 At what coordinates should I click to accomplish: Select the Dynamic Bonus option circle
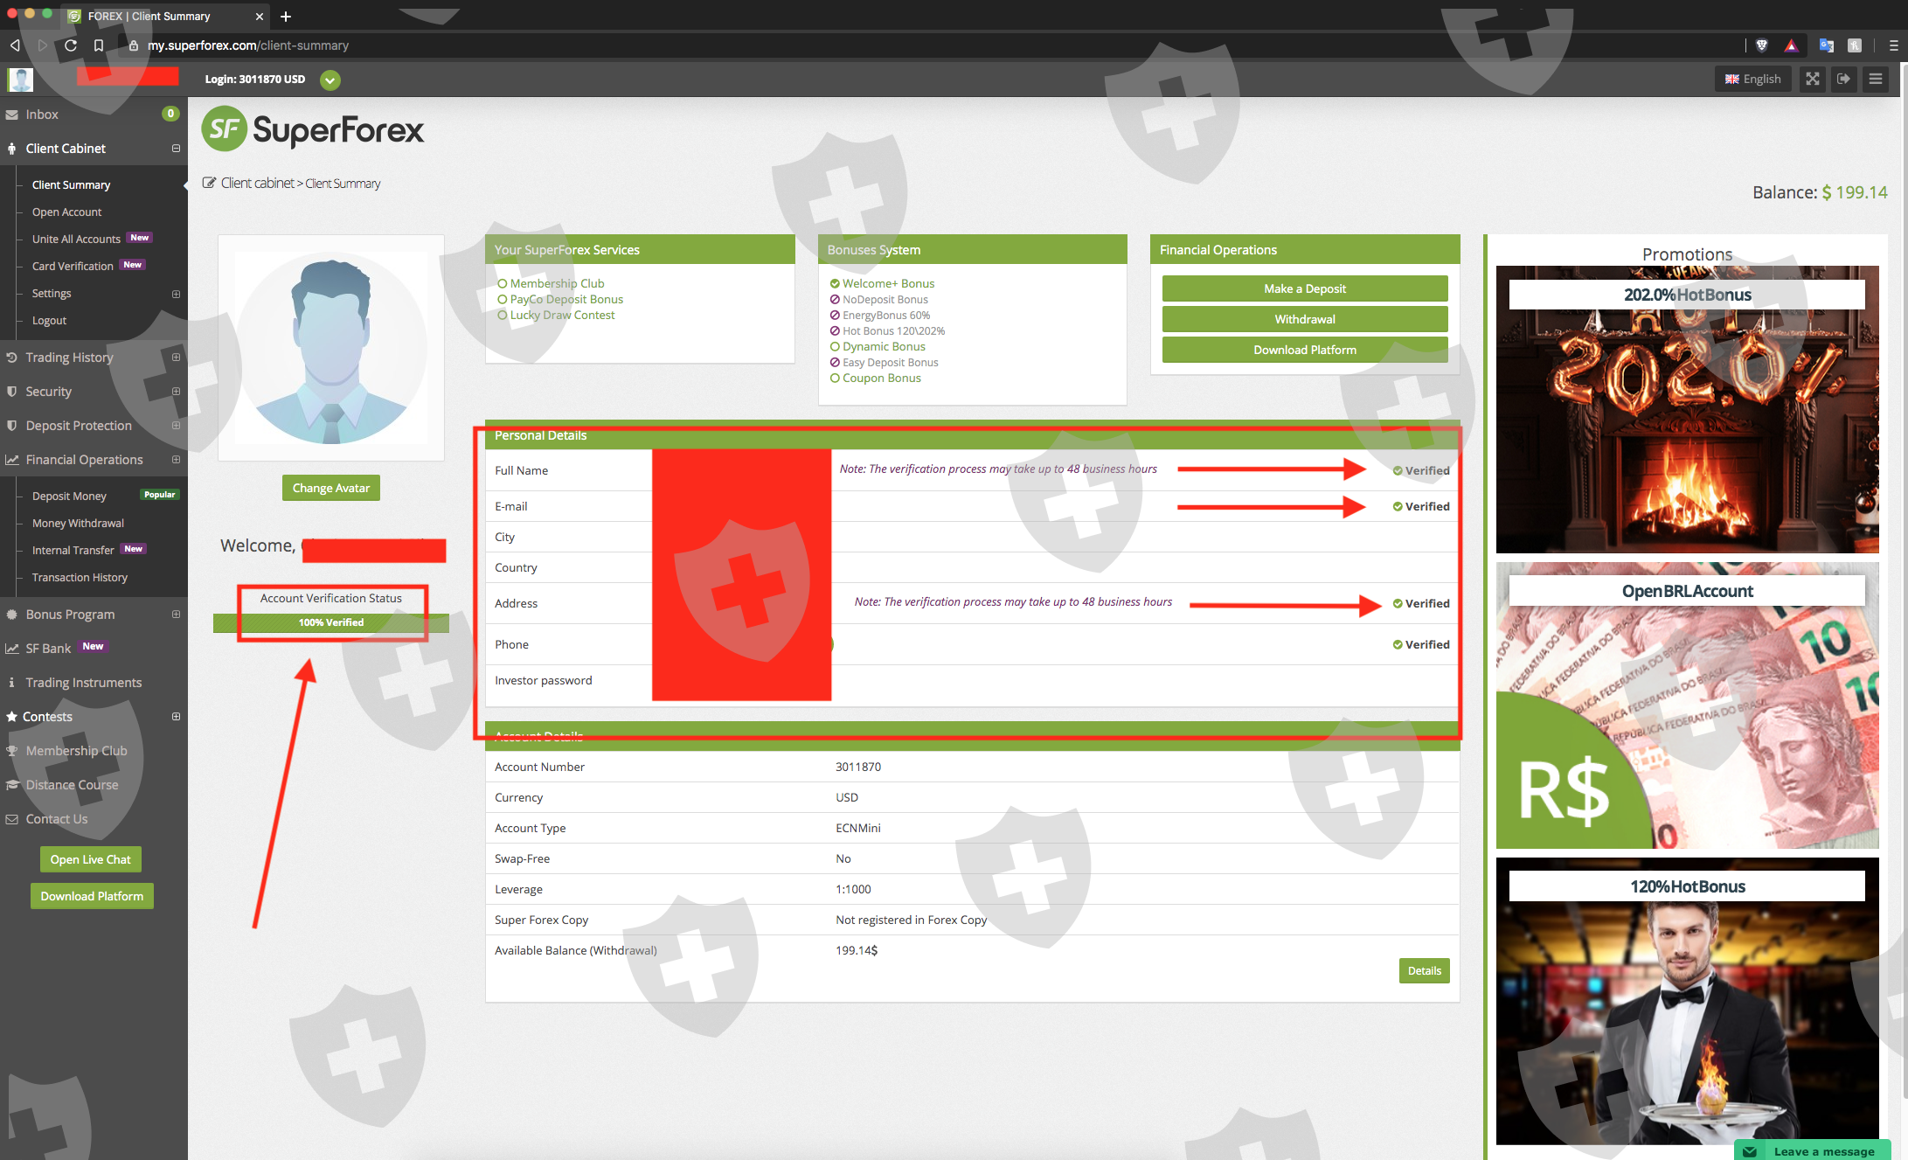pyautogui.click(x=835, y=346)
